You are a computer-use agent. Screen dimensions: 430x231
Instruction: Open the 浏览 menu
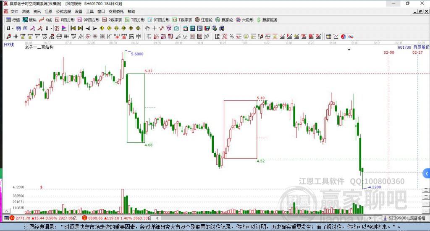tap(26, 11)
